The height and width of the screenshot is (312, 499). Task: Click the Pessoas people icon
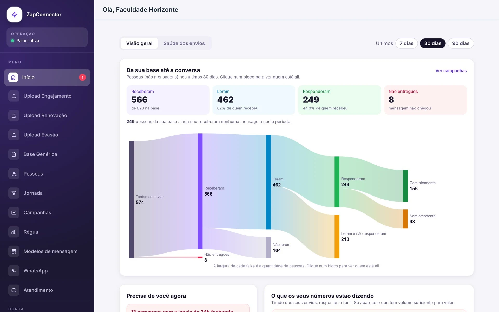pos(14,174)
